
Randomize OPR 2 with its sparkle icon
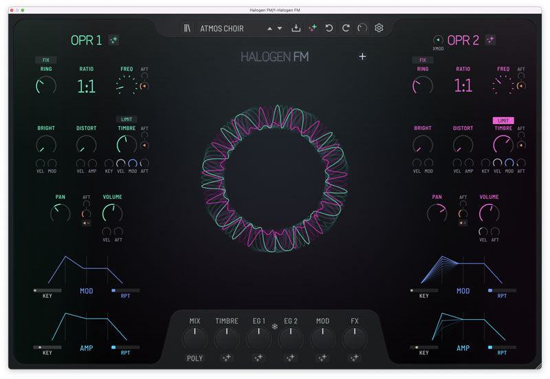click(490, 40)
